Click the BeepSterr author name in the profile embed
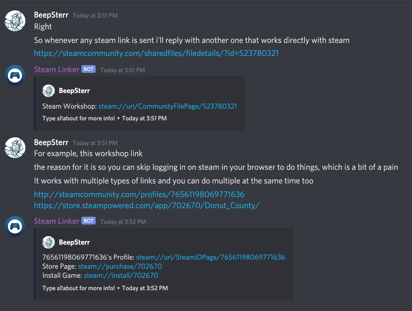 (74, 242)
